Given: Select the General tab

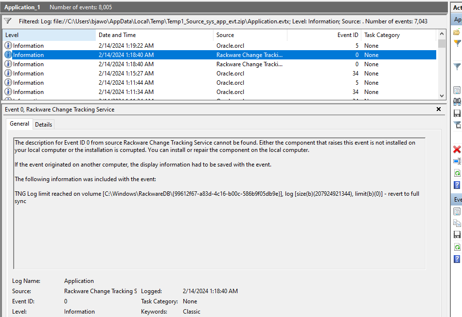Looking at the screenshot, I should [19, 124].
